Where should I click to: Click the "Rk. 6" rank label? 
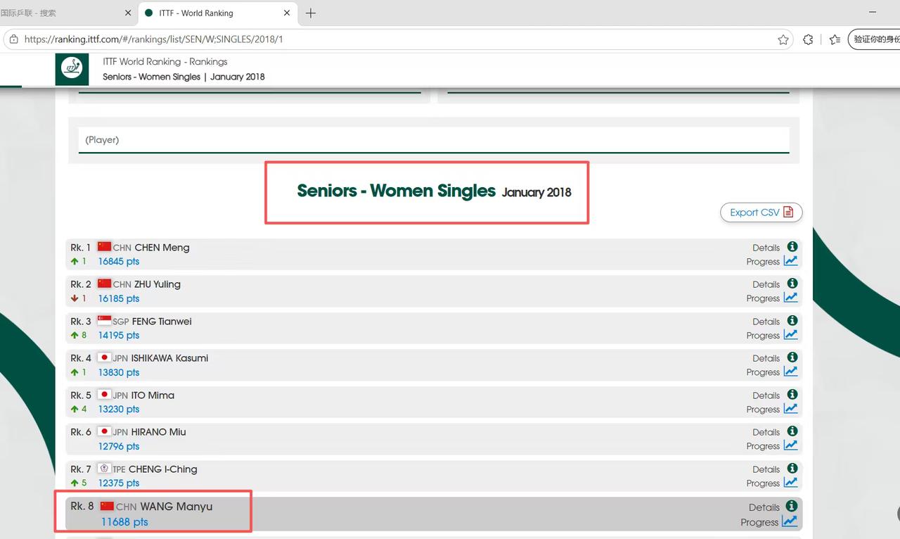point(81,432)
